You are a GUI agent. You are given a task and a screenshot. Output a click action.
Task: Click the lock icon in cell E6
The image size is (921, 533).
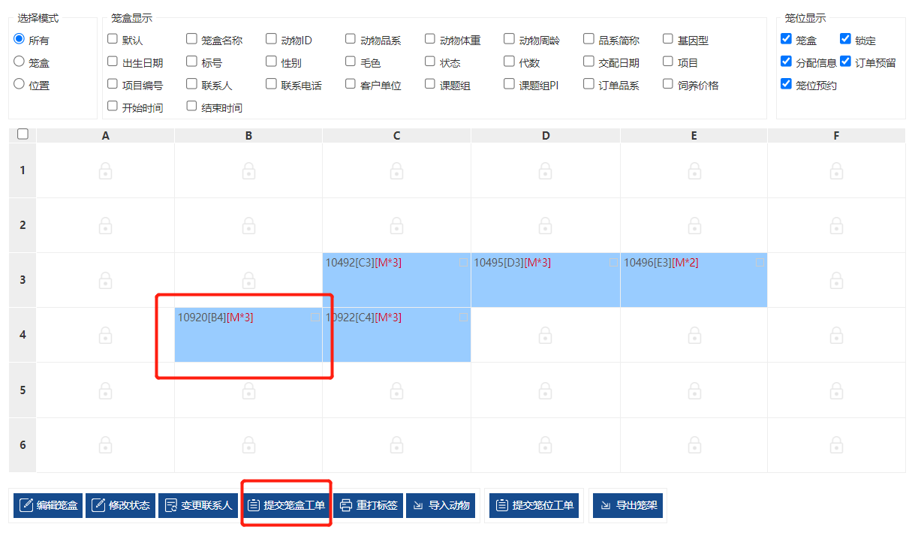694,445
